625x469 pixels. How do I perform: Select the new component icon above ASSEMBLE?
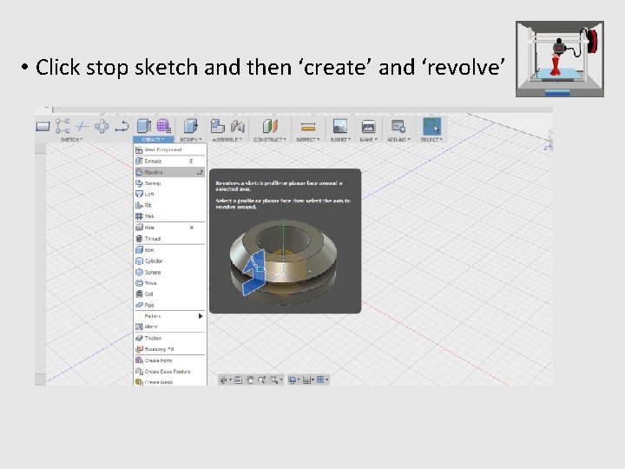coord(217,126)
